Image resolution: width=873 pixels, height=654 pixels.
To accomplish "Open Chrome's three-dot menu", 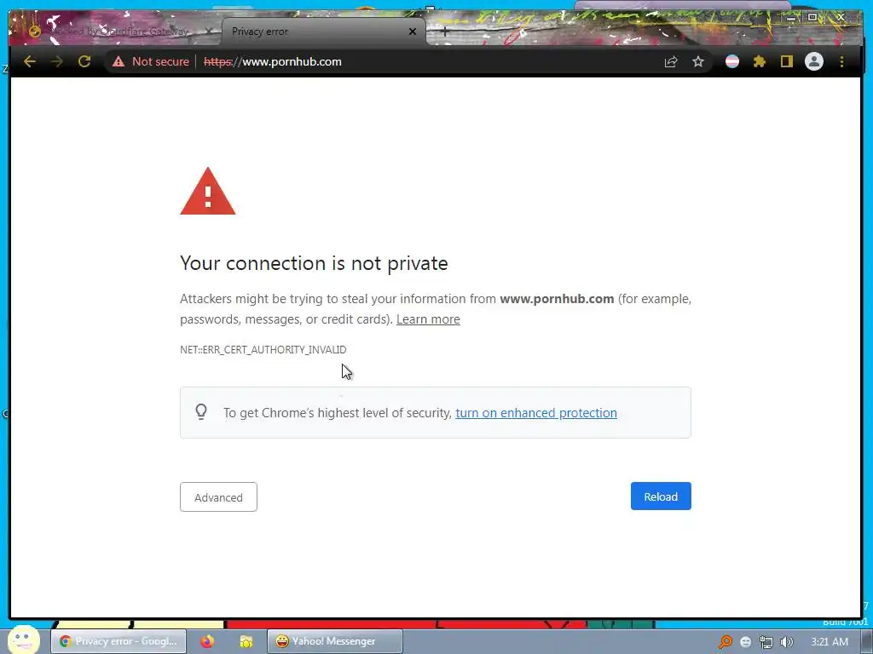I will point(841,61).
